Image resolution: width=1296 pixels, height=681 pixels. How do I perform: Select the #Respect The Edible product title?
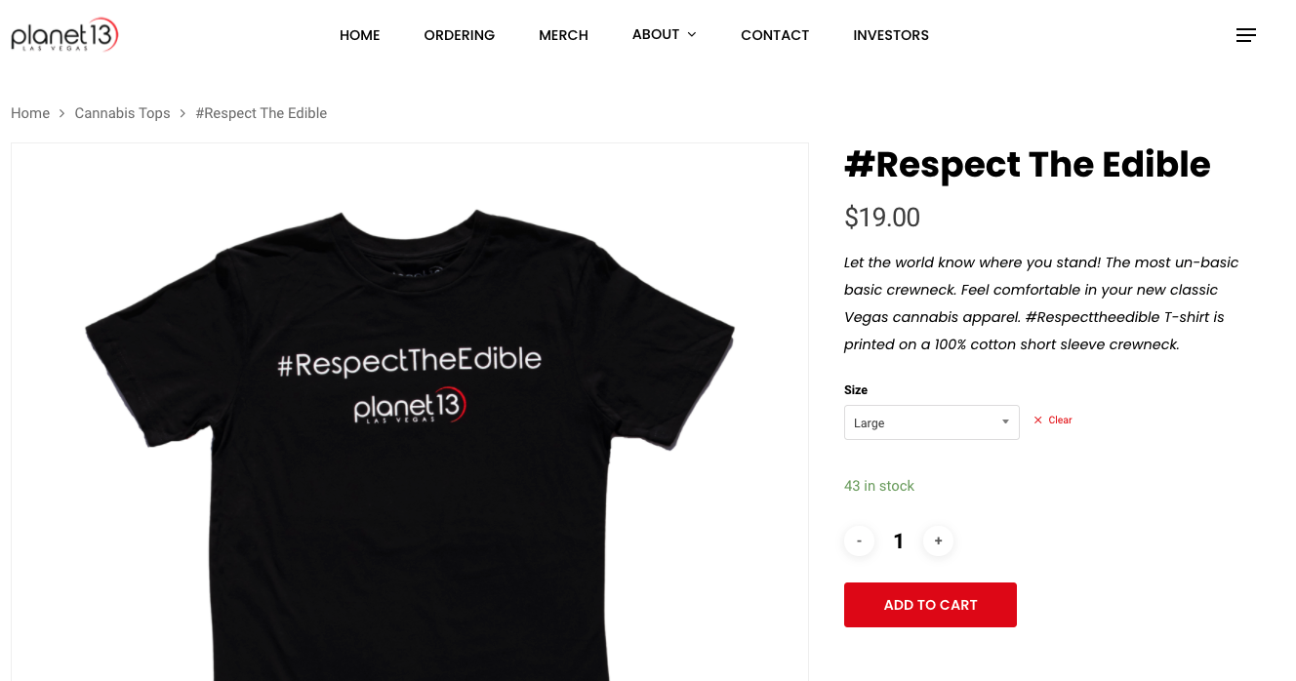click(x=1027, y=165)
